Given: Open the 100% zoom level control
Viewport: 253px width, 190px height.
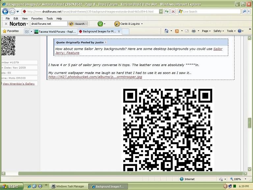Looking at the screenshot, I should click(x=238, y=179).
